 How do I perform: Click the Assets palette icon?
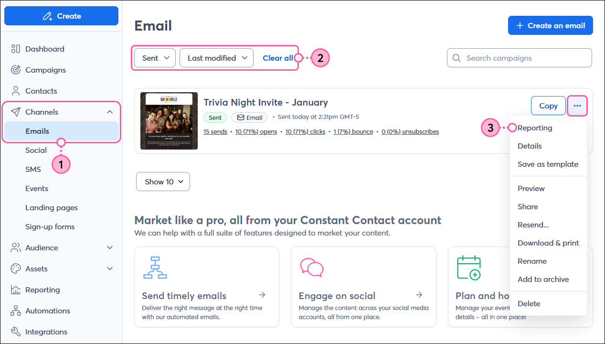16,269
